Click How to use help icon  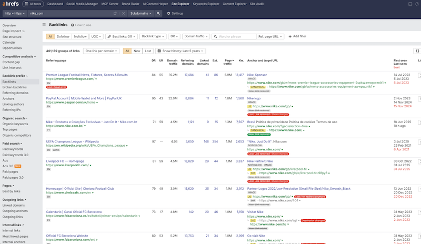[x=73, y=25]
